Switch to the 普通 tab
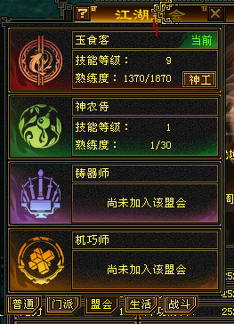Image resolution: width=234 pixels, height=324 pixels. click(23, 304)
